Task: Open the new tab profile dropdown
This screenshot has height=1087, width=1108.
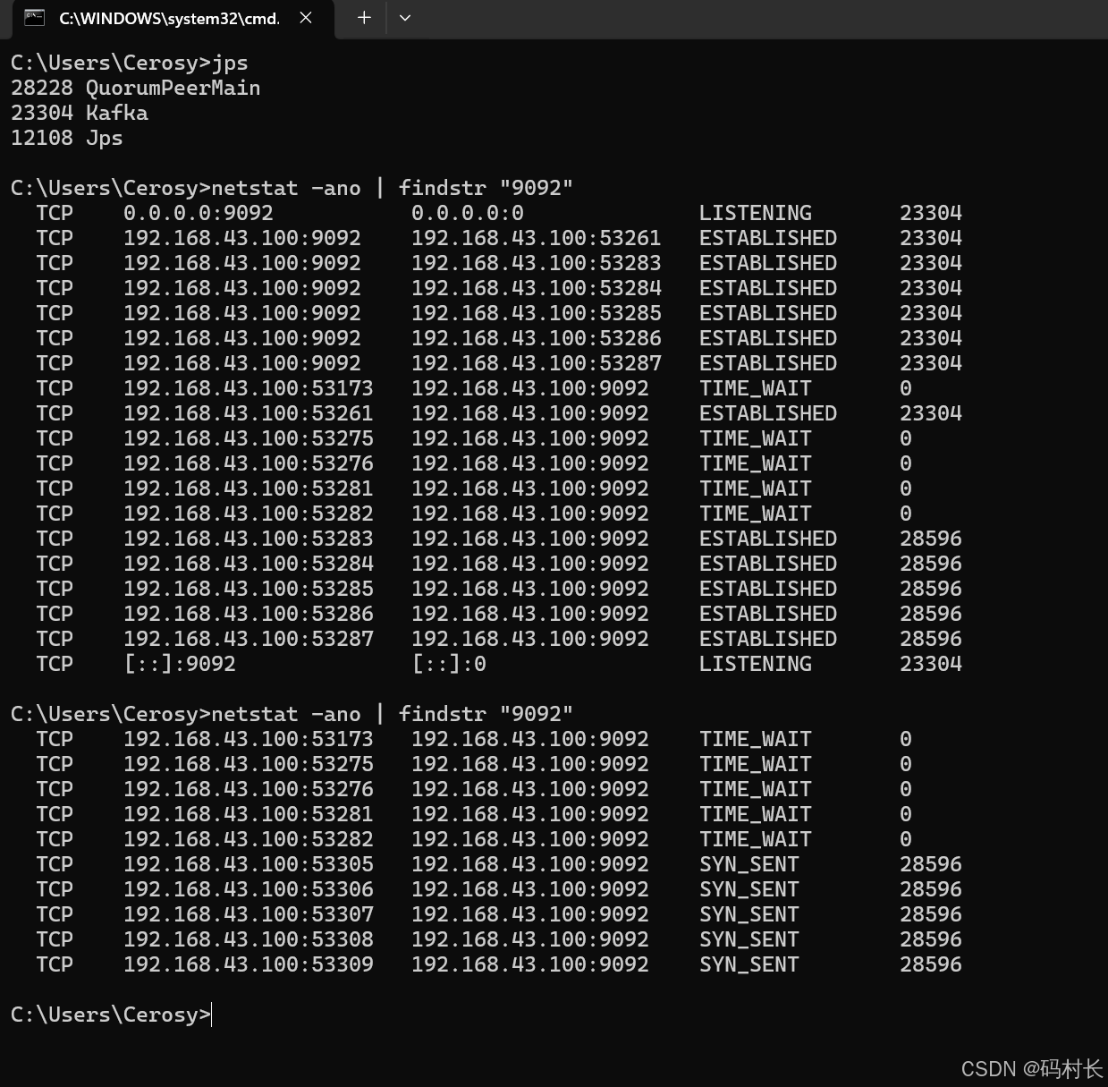Action: 405,18
